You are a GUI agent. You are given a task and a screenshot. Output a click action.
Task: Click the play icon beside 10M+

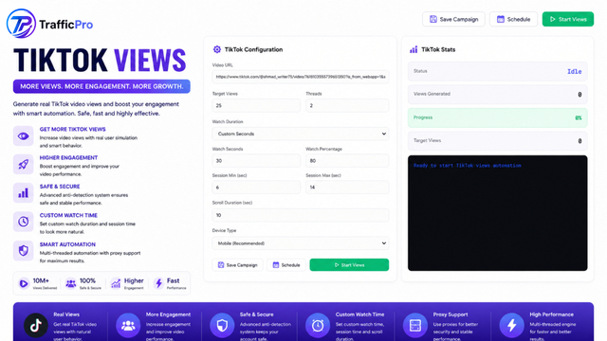(x=24, y=283)
